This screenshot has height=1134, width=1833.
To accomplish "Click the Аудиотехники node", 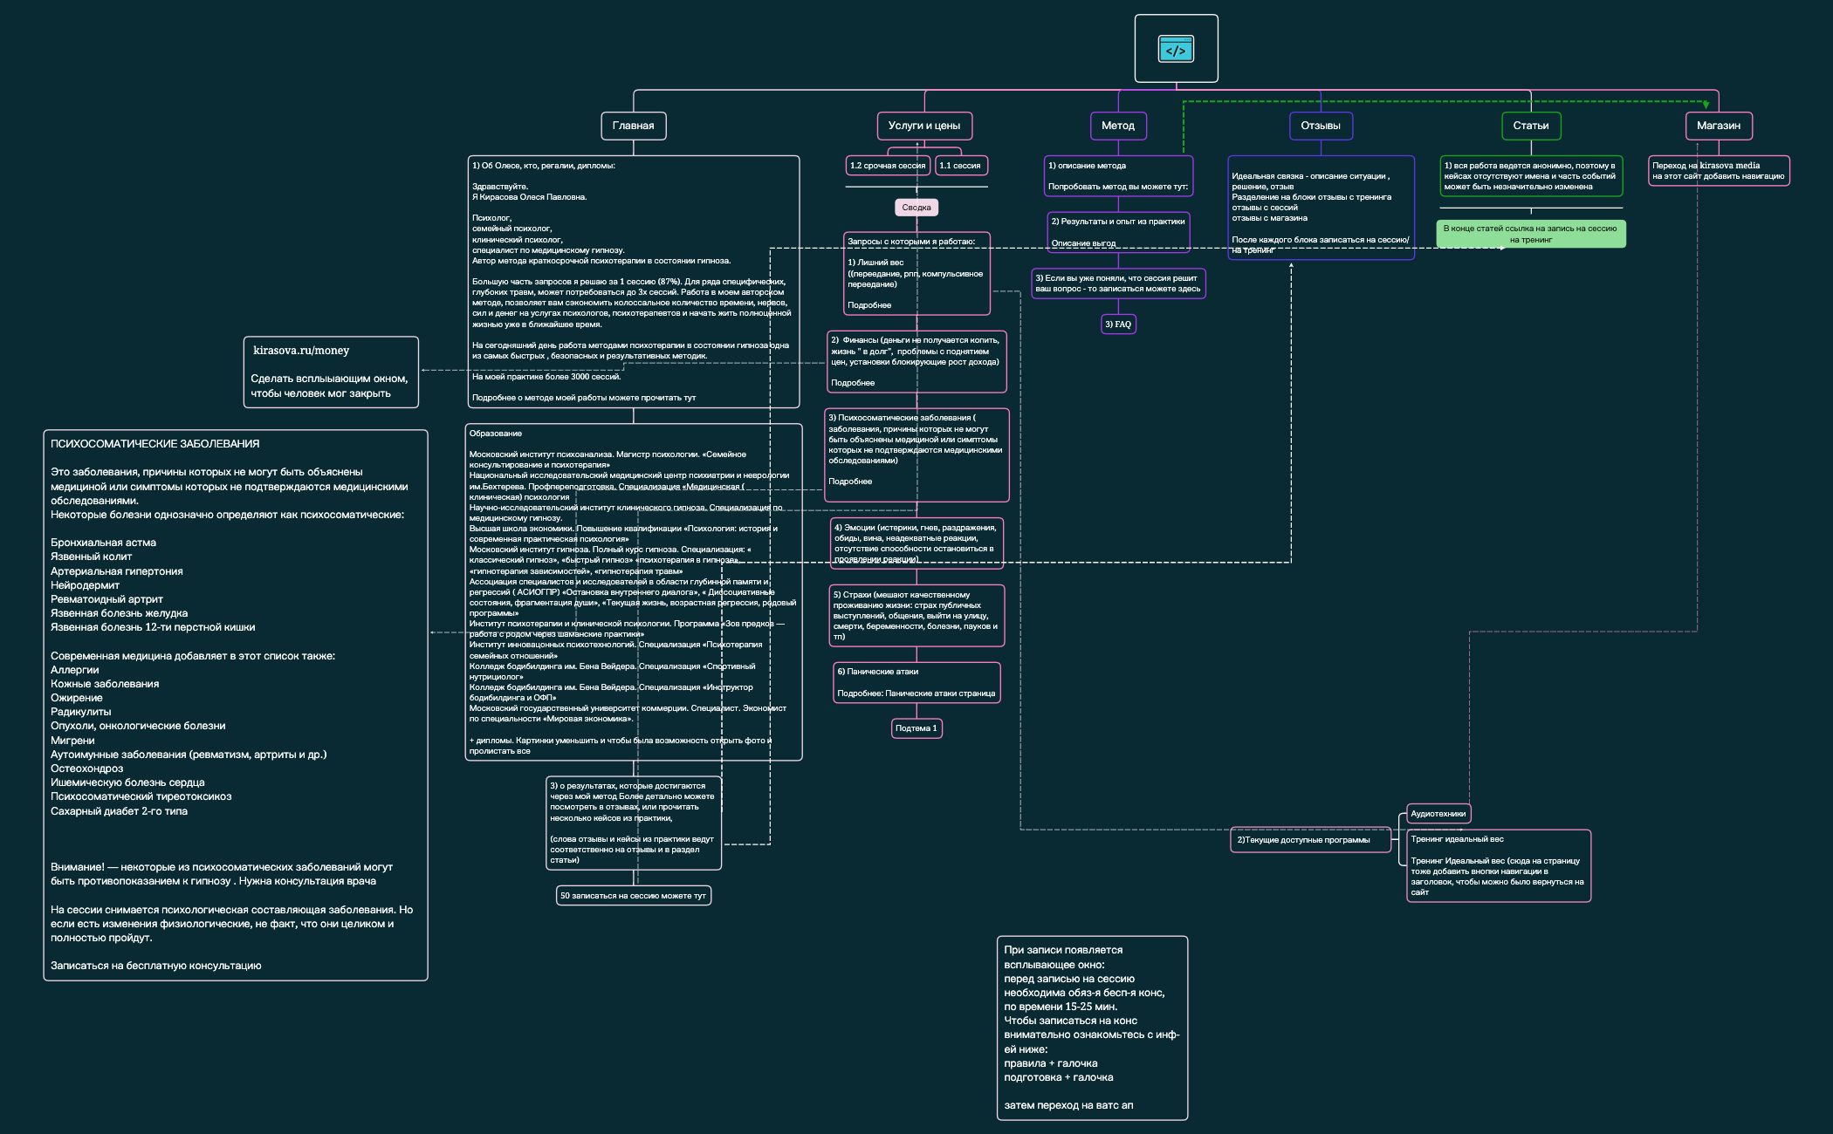I will [x=1438, y=813].
